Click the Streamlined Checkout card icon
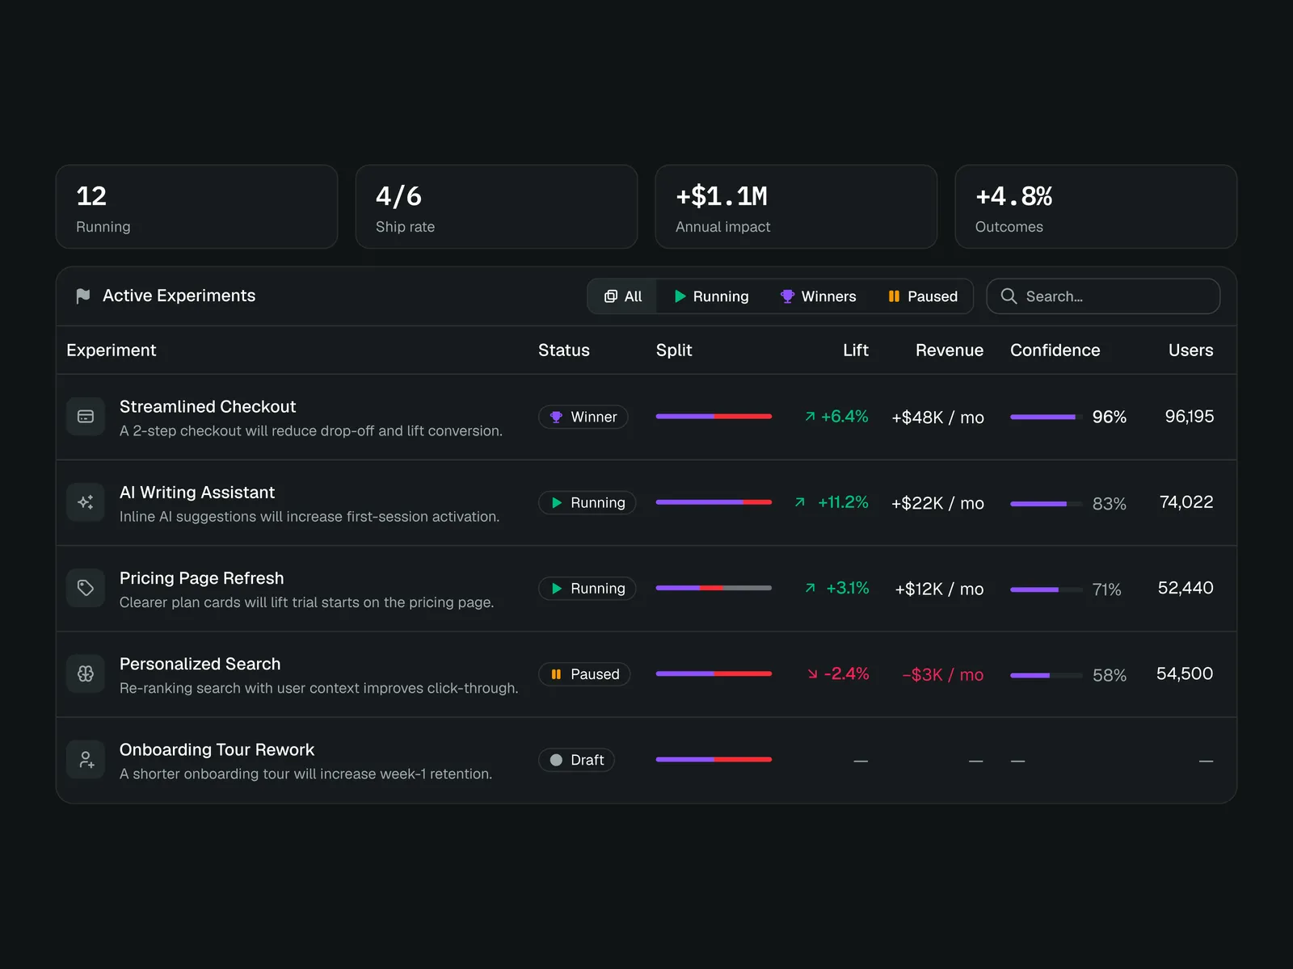 pos(86,417)
